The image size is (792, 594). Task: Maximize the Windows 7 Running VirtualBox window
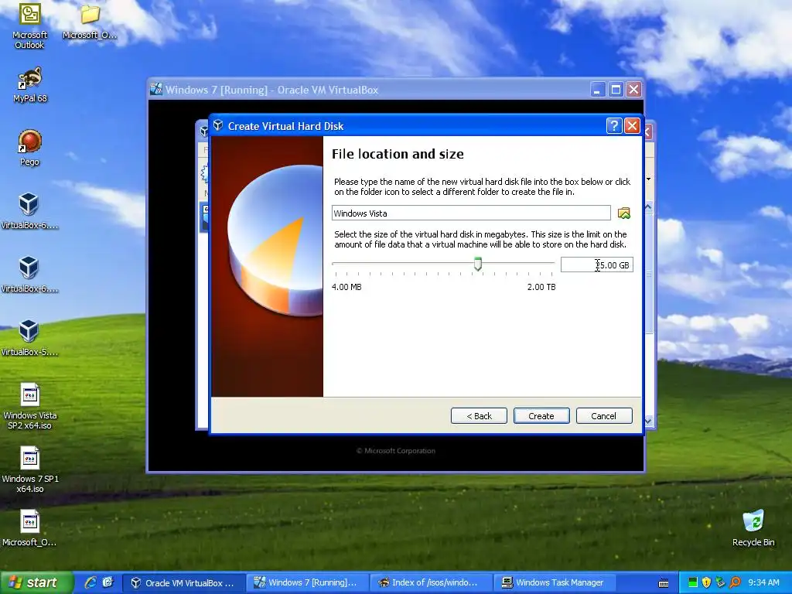616,90
